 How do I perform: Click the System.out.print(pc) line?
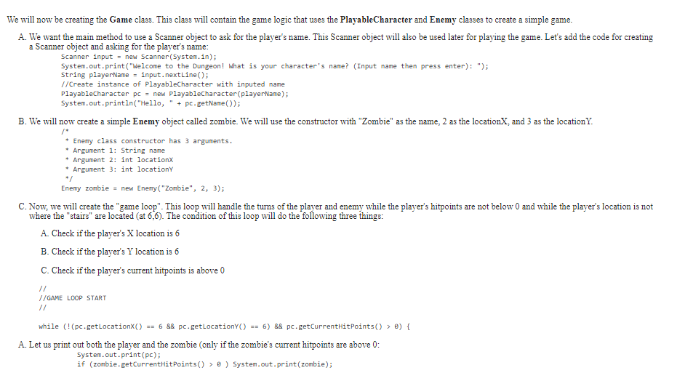tap(119, 355)
